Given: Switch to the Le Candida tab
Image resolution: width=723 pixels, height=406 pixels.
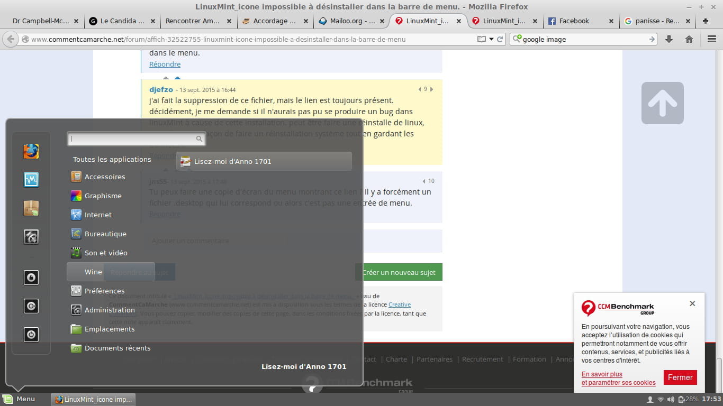Looking at the screenshot, I should click(x=122, y=21).
